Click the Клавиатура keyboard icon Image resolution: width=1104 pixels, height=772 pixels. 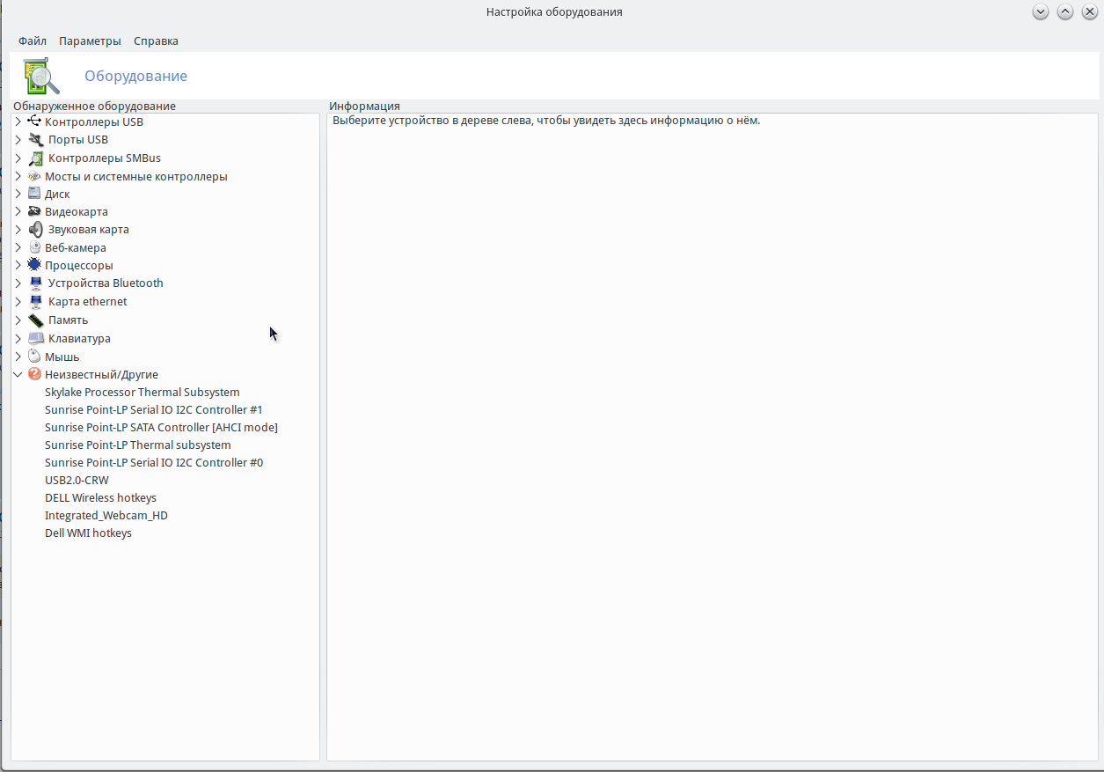pyautogui.click(x=35, y=338)
